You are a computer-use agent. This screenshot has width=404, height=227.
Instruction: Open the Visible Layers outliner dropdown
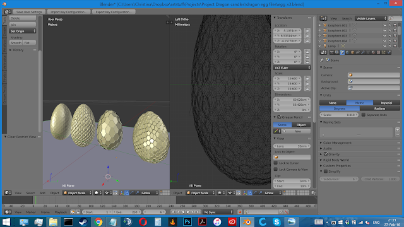point(371,18)
